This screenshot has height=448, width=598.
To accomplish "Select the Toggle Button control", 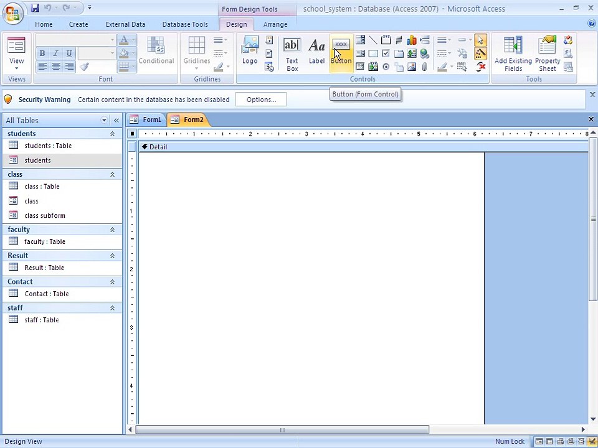I will click(x=399, y=40).
